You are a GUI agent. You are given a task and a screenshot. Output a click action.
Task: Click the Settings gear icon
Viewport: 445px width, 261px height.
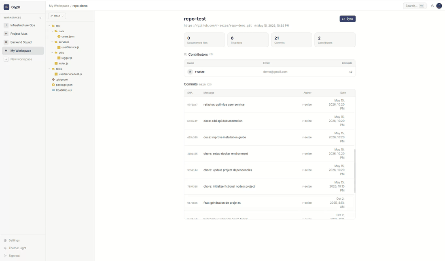5,240
